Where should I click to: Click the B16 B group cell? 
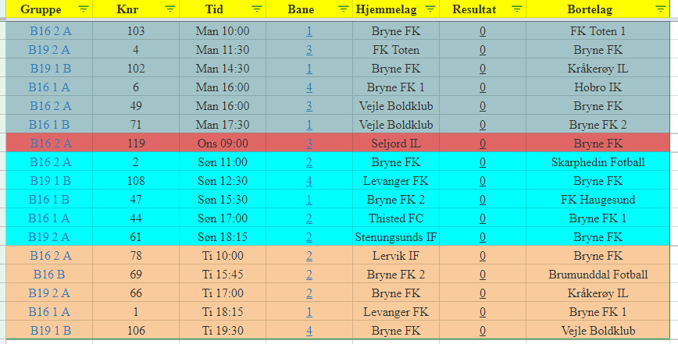50,275
